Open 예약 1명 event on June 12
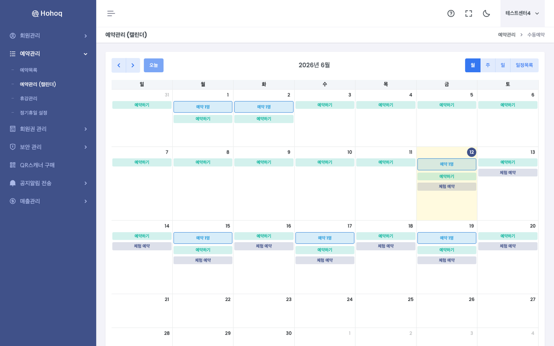The height and width of the screenshot is (346, 554). point(447,164)
